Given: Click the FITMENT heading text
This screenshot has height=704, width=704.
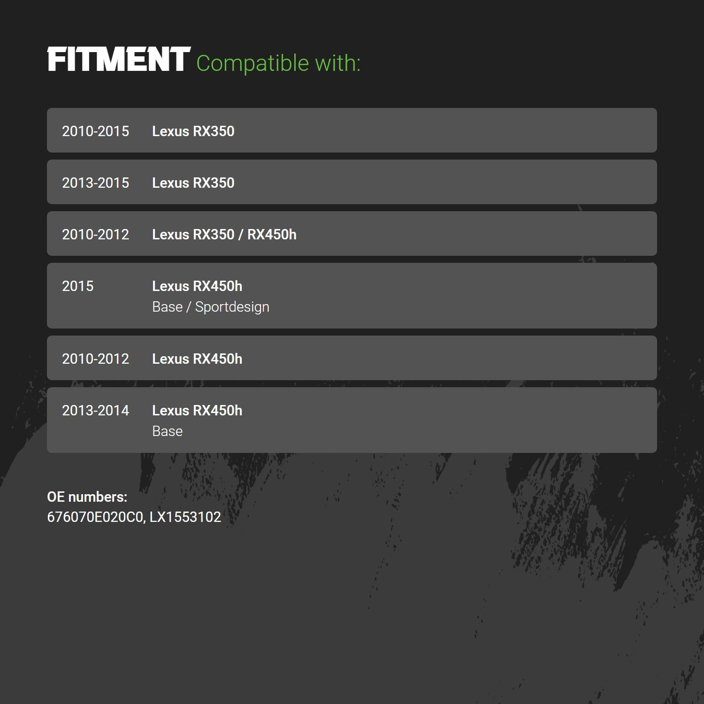Looking at the screenshot, I should click(x=119, y=59).
